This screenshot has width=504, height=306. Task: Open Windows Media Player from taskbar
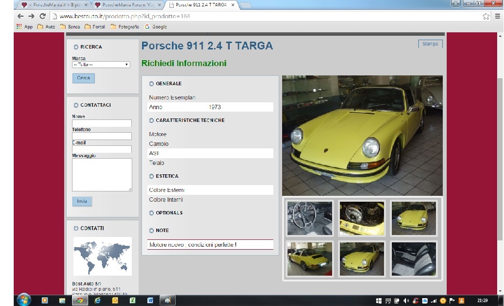click(x=45, y=301)
